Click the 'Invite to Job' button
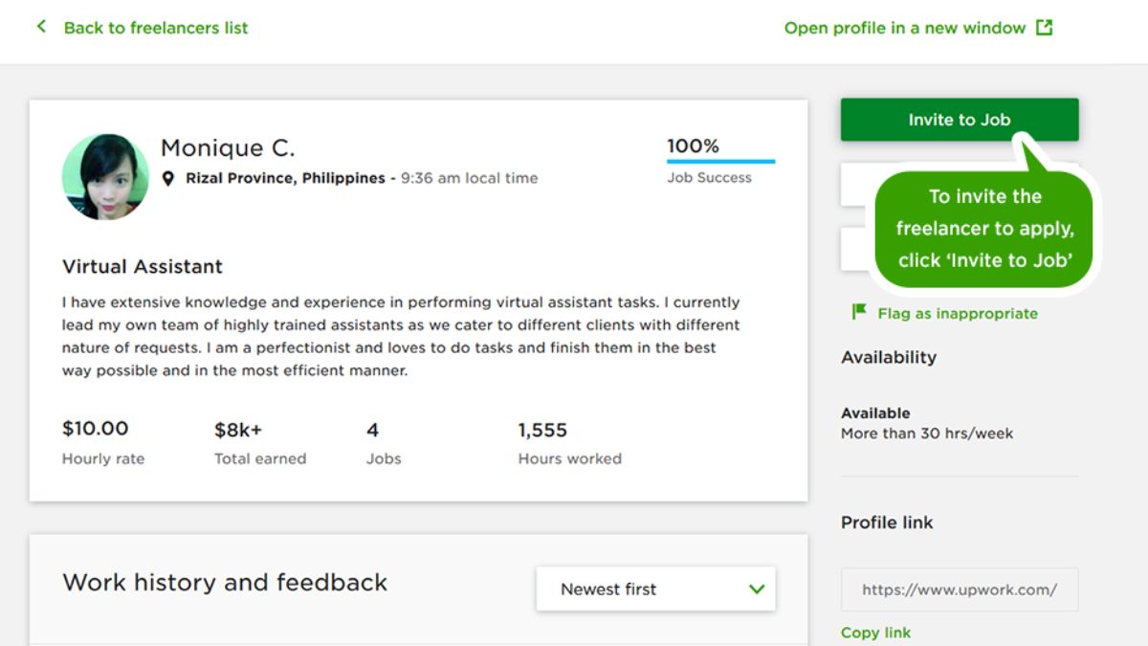The image size is (1148, 646). pos(959,119)
